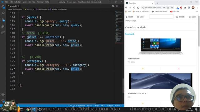Open the Extensions puzzle menu in Chrome
This screenshot has height=112, width=200.
pos(185,7)
